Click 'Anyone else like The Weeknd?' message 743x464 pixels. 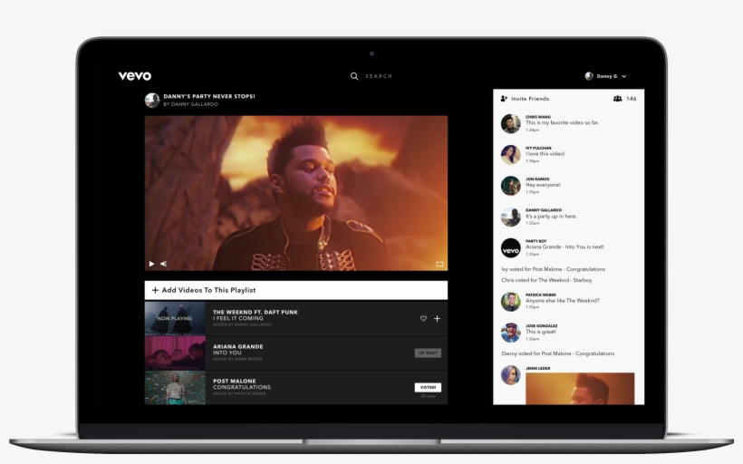pyautogui.click(x=563, y=301)
